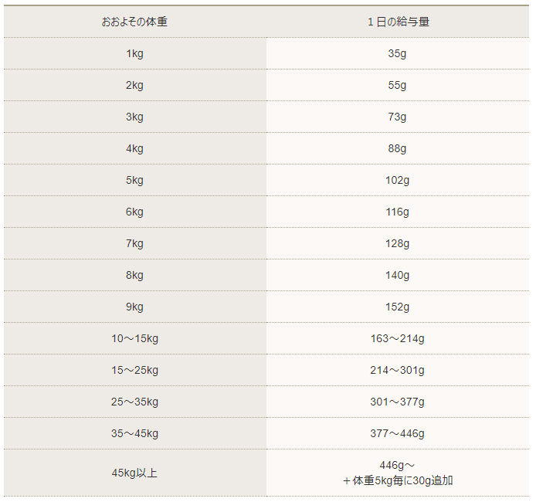Click the 377～446g feeding amount

[x=398, y=433]
